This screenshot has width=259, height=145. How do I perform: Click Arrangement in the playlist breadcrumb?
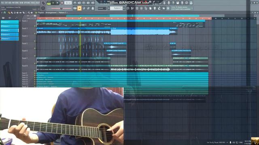tap(51, 12)
